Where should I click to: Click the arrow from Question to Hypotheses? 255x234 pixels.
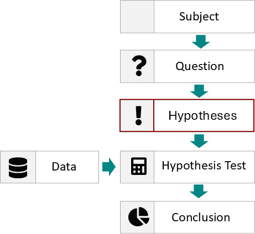(x=199, y=91)
